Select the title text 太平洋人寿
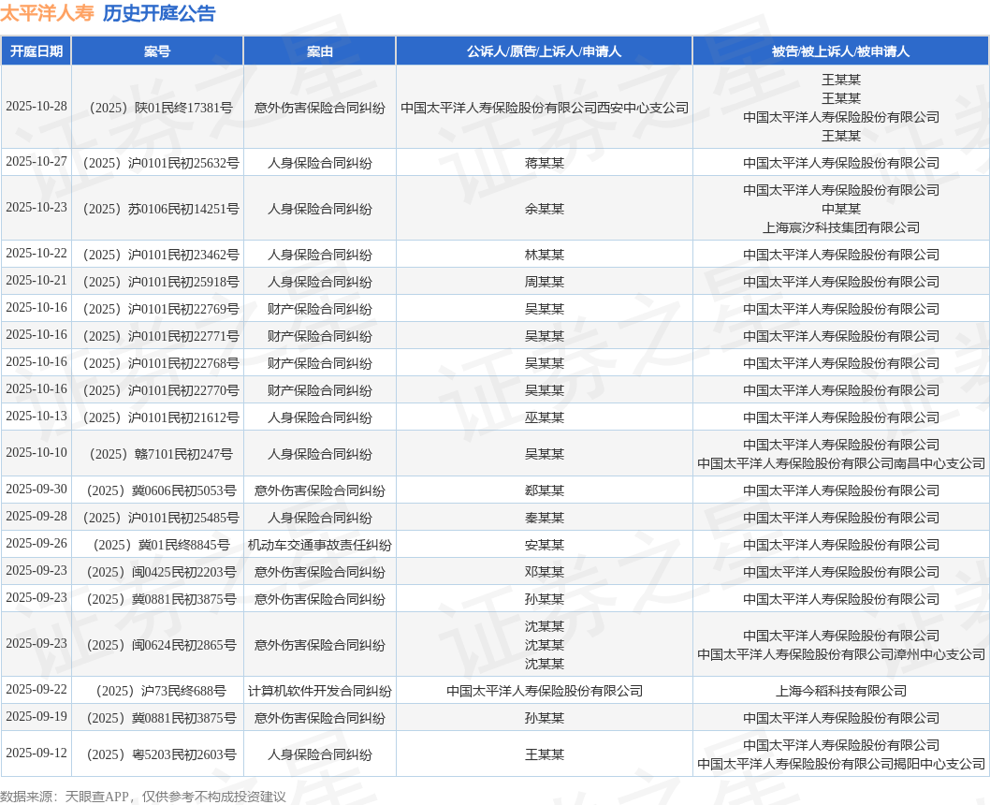This screenshot has height=805, width=990. point(48,13)
